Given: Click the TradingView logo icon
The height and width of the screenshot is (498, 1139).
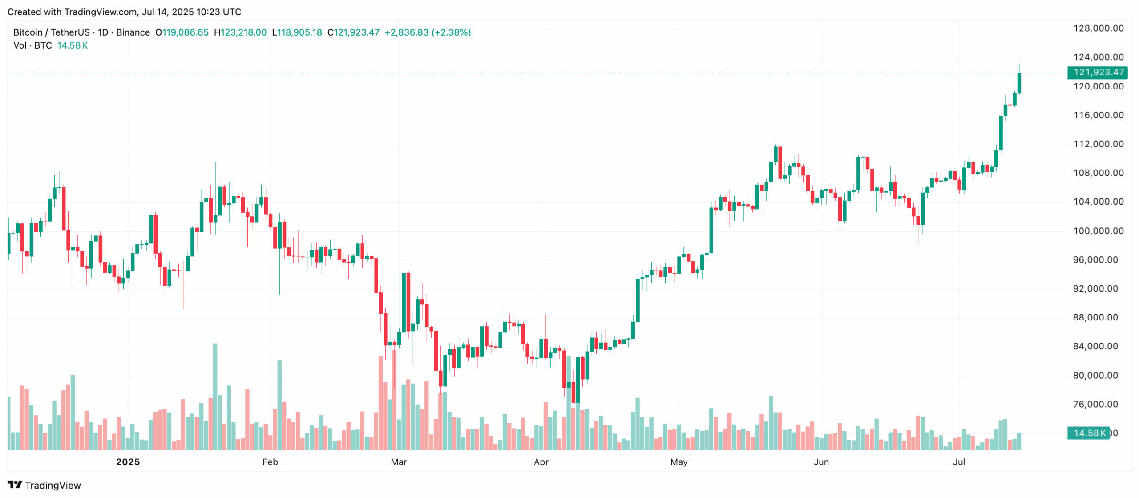Looking at the screenshot, I should [x=15, y=485].
